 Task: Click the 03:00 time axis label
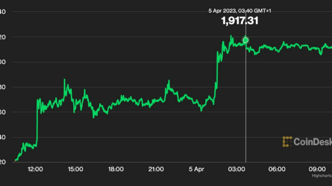[237, 169]
